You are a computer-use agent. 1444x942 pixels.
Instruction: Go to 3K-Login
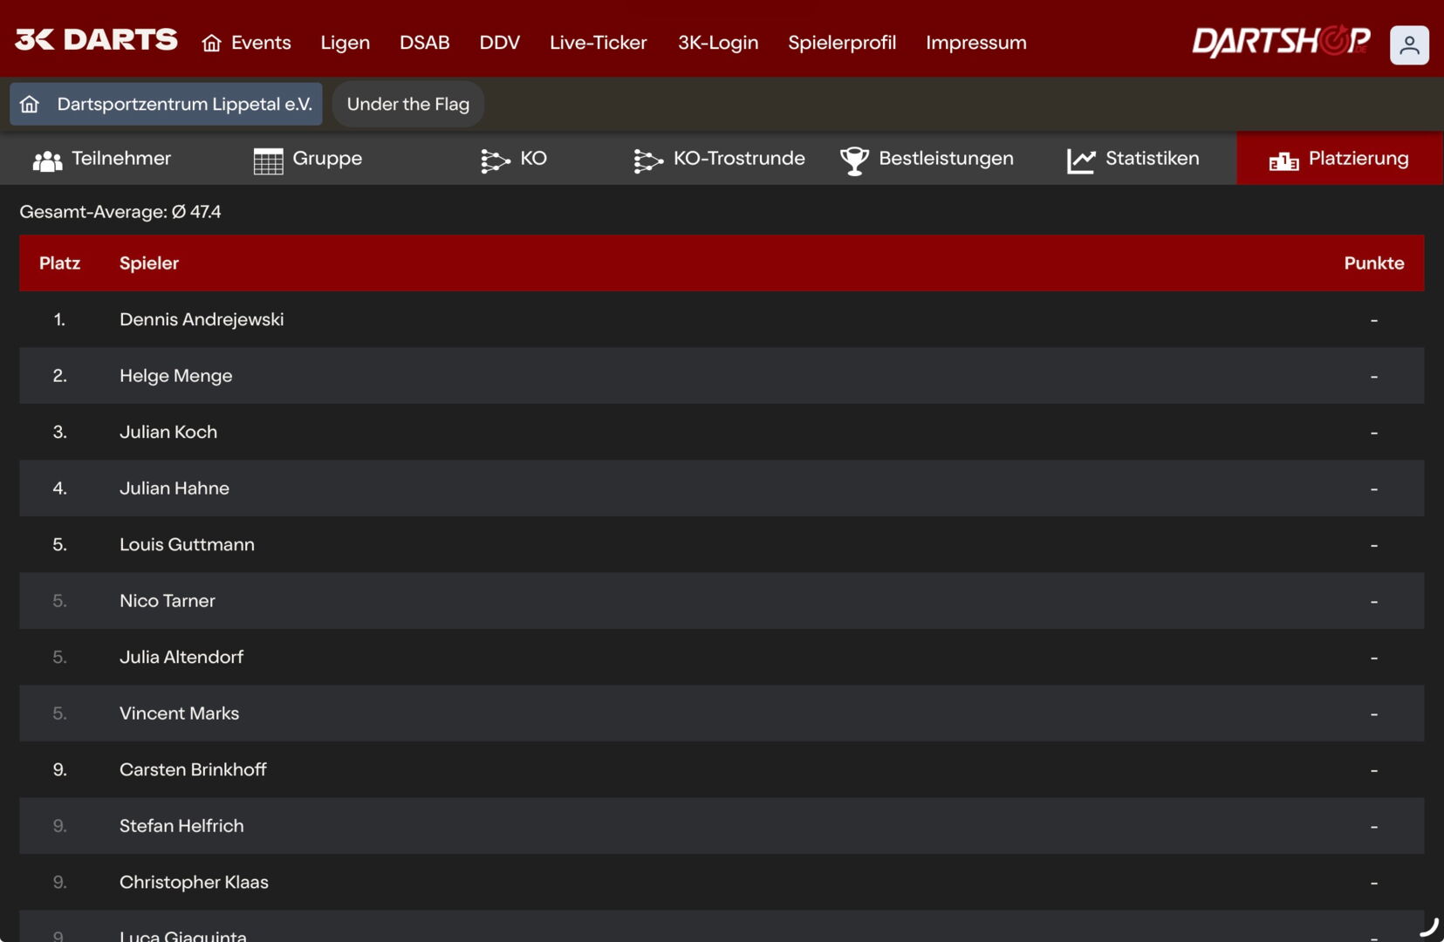(717, 43)
